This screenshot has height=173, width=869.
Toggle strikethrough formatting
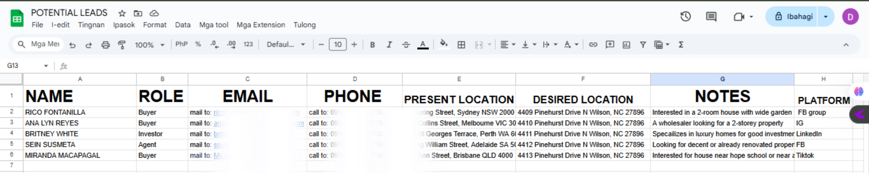[x=406, y=45]
